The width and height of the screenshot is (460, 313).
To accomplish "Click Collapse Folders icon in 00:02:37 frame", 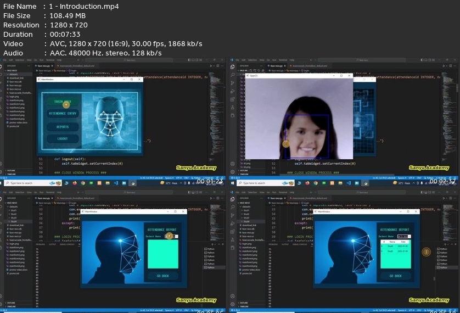I will coord(262,71).
